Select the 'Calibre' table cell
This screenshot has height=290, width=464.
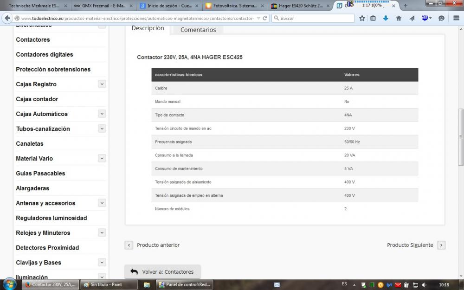161,88
